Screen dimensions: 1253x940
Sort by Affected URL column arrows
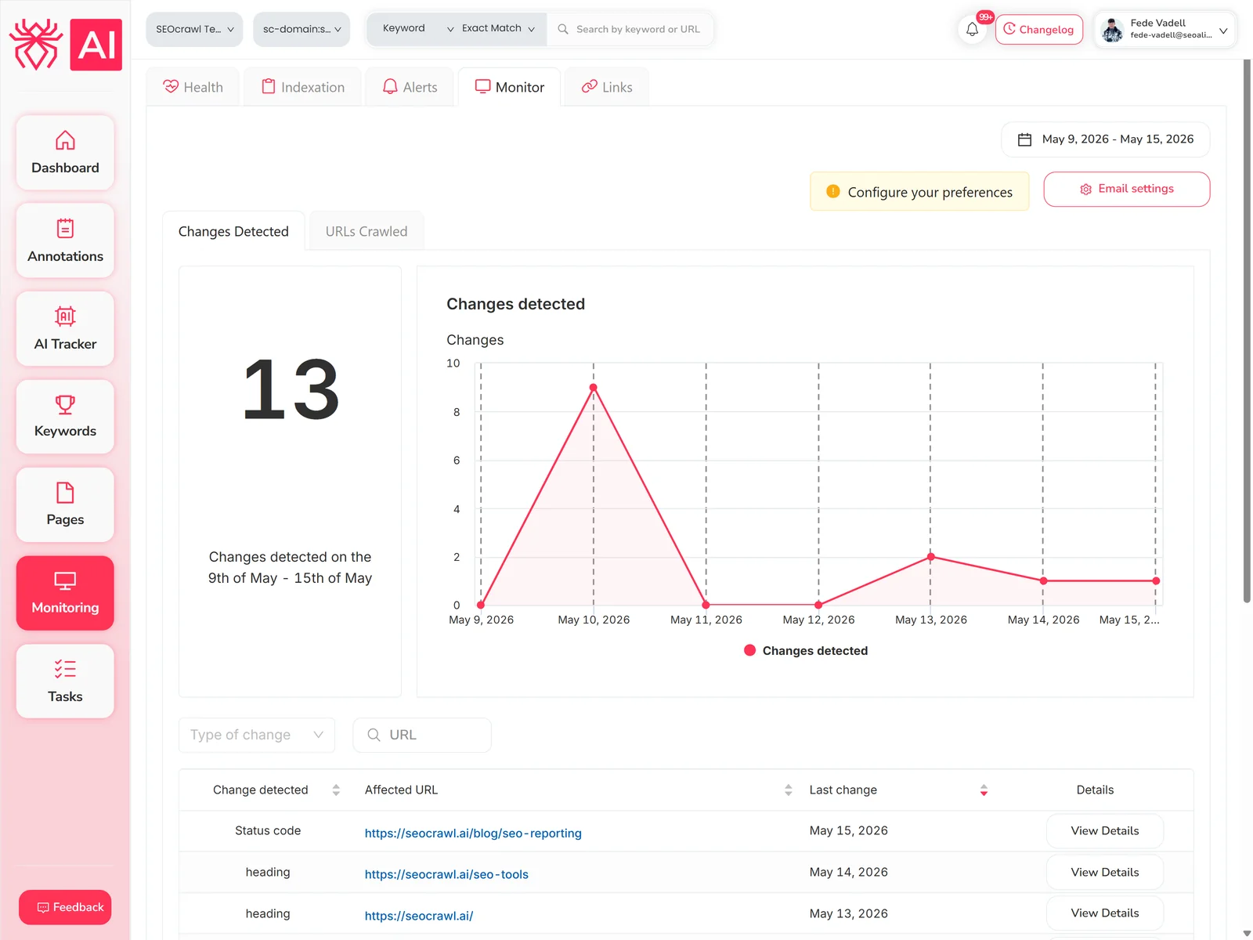pyautogui.click(x=788, y=790)
